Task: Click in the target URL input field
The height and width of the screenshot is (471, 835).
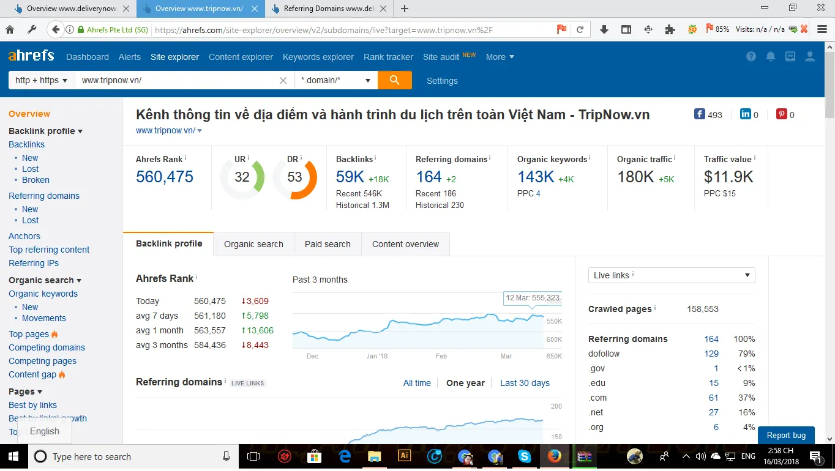Action: tap(178, 80)
